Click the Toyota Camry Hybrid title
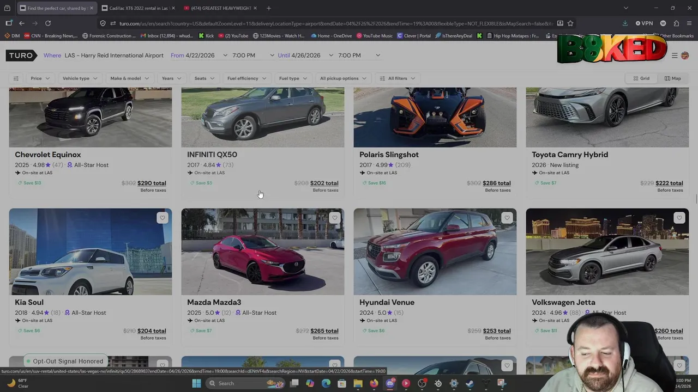The image size is (698, 392). 570,155
